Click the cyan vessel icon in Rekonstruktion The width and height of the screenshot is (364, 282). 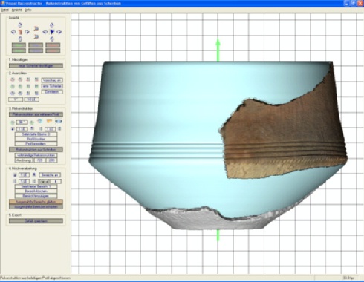pos(40,121)
